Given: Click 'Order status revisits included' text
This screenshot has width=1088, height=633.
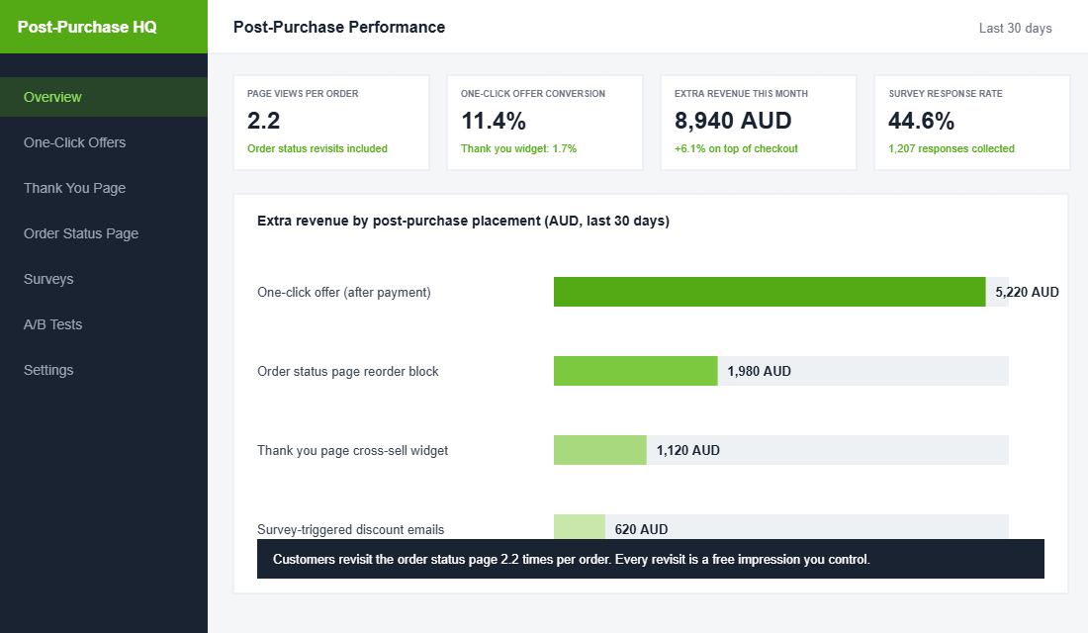Looking at the screenshot, I should pos(317,148).
